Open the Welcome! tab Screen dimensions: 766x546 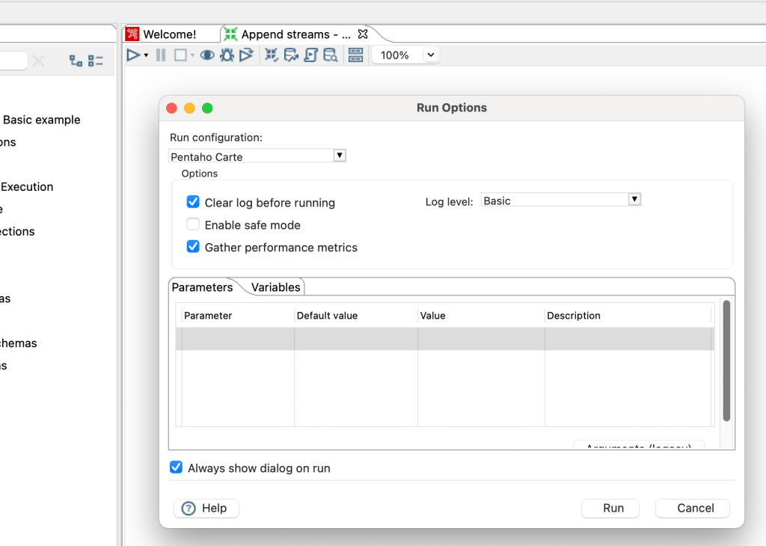pos(169,34)
